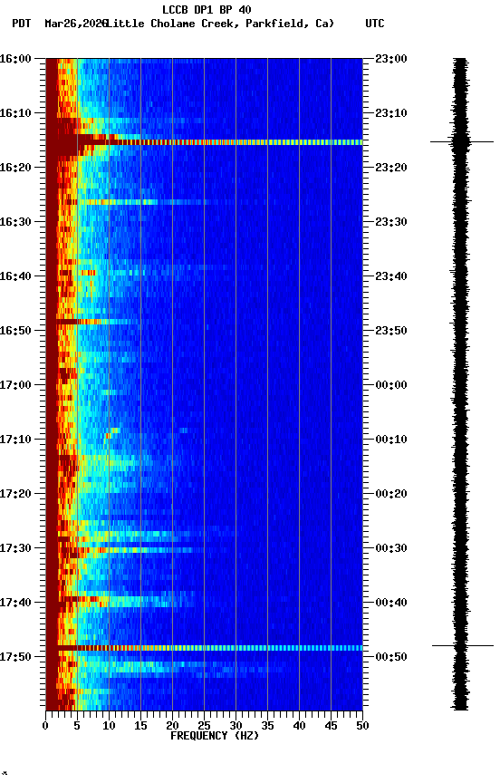Click the '23:50' UTC time label
The width and height of the screenshot is (500, 783).
(391, 331)
